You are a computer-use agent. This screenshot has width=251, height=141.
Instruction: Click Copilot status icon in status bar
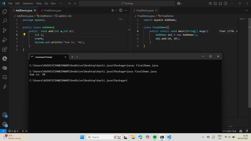coord(241,131)
